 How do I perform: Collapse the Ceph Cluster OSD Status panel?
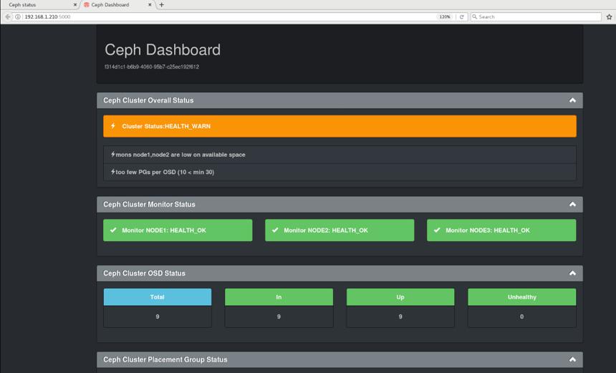point(572,273)
